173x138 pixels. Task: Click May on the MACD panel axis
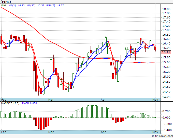click(x=155, y=132)
